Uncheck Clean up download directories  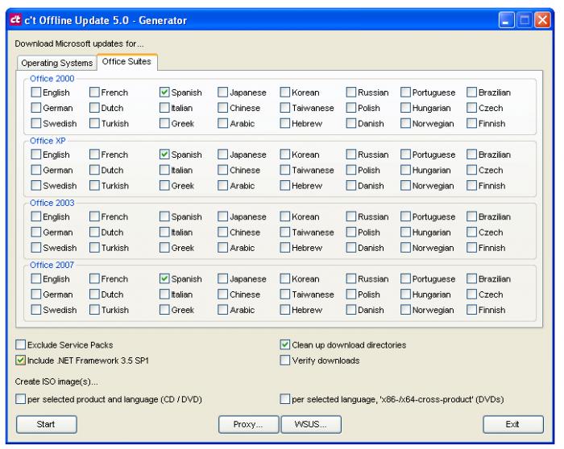(x=285, y=345)
